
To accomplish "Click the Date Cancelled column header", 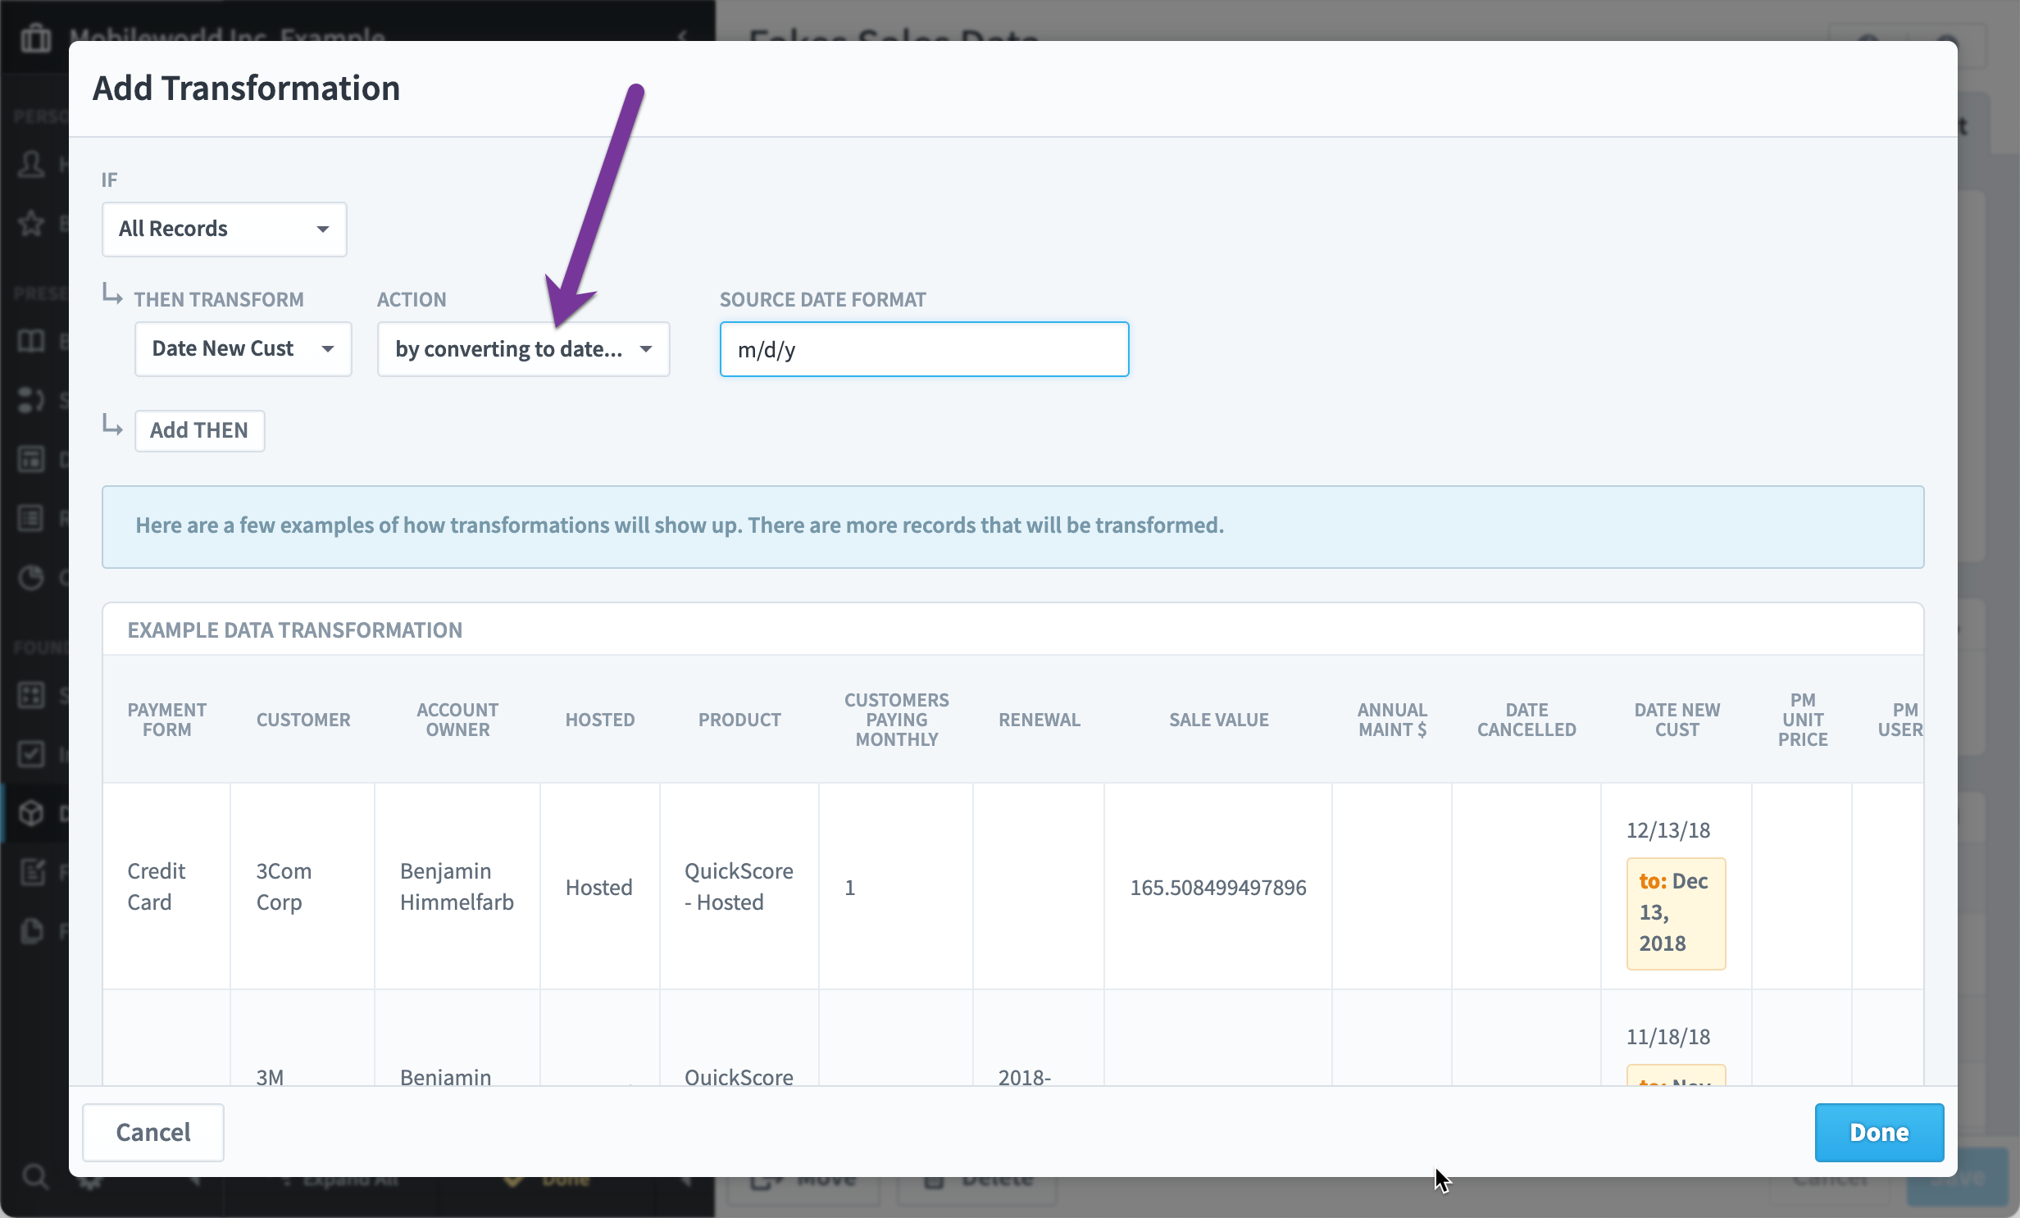I will [x=1526, y=720].
